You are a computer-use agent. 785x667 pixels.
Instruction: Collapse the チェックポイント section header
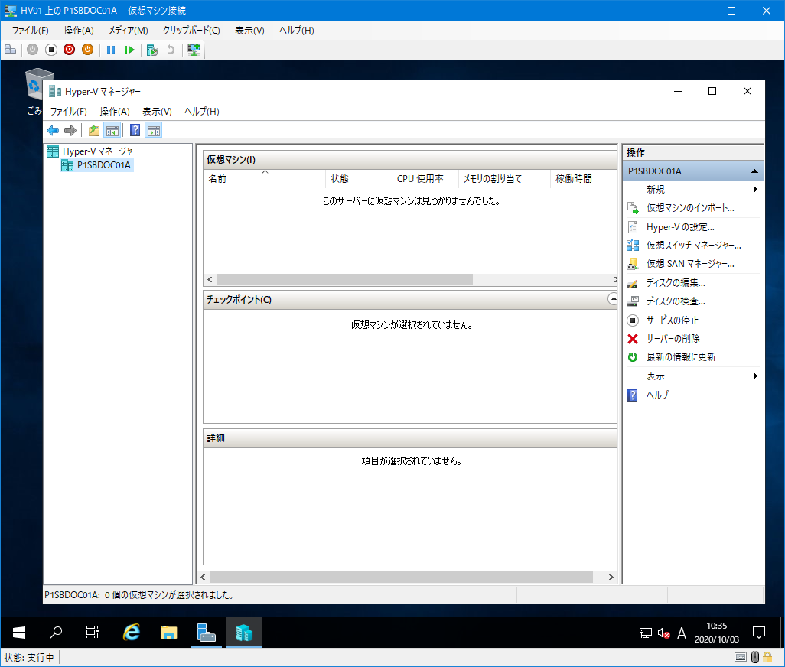coord(612,300)
